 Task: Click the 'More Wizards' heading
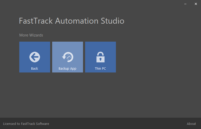(31, 35)
